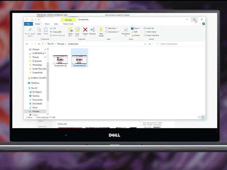Open OneDrive in sidebar

point(35,83)
